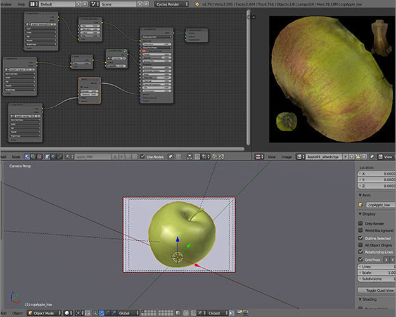
Task: Click the go to parent node tree icon
Action: tap(178, 157)
